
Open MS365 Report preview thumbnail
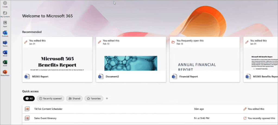57,59
